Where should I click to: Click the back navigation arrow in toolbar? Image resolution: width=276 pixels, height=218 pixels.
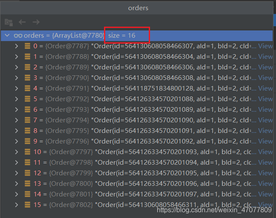point(22,22)
